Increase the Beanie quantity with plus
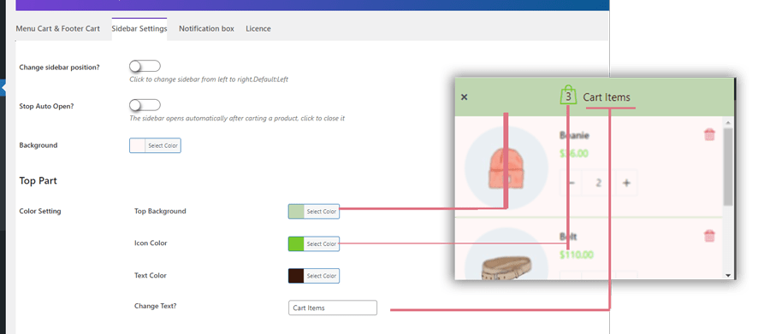 pyautogui.click(x=626, y=183)
